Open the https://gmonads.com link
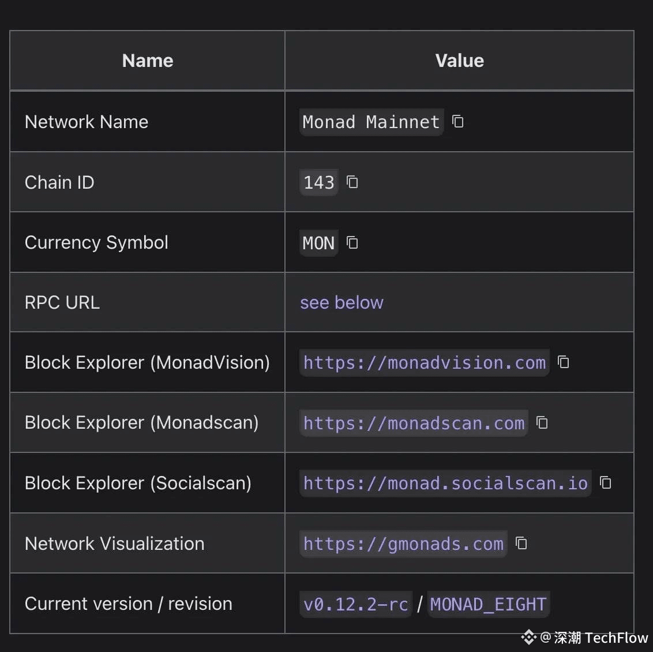Viewport: 653px width, 652px height. point(403,544)
